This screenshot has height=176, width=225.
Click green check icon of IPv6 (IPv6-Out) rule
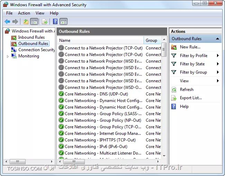tap(61, 146)
